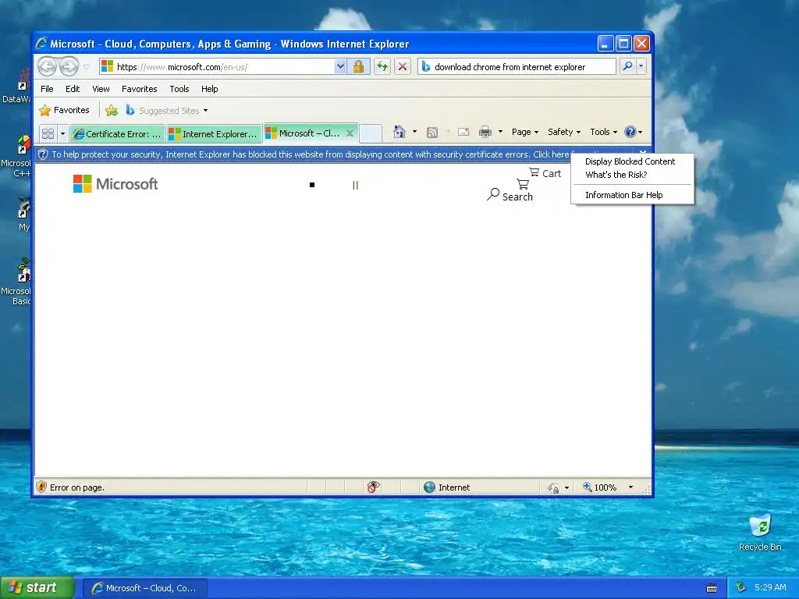The width and height of the screenshot is (799, 599).
Task: Click the 5:29 AM clock
Action: tap(770, 587)
